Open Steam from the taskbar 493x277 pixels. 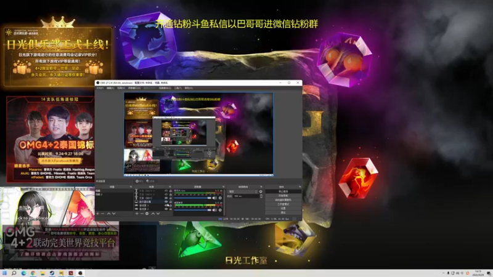click(x=52, y=273)
